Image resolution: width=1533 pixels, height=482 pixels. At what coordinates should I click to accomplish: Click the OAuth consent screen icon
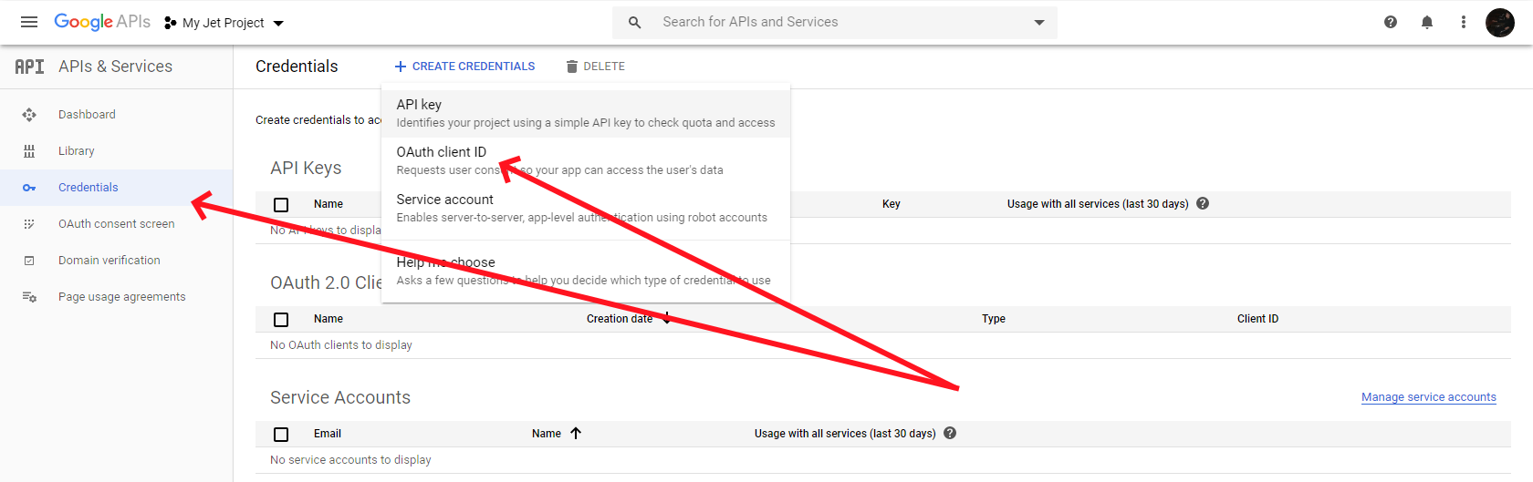tap(29, 224)
